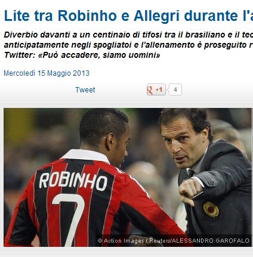Screen dimensions: 253x257
Task: Click the red 'g' logo on the plus button
Action: click(x=150, y=90)
